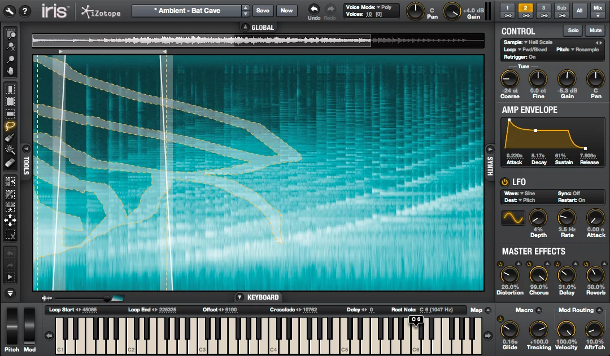
Task: Disable the Distortion effect power button
Action: click(501, 264)
